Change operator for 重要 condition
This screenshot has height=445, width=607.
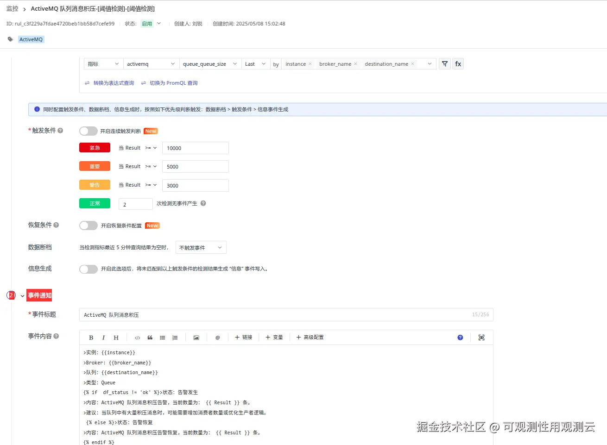coord(151,167)
